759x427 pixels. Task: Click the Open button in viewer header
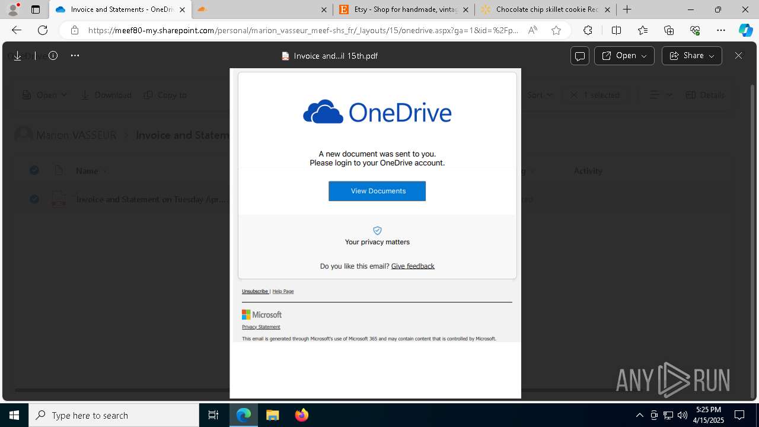(x=624, y=56)
